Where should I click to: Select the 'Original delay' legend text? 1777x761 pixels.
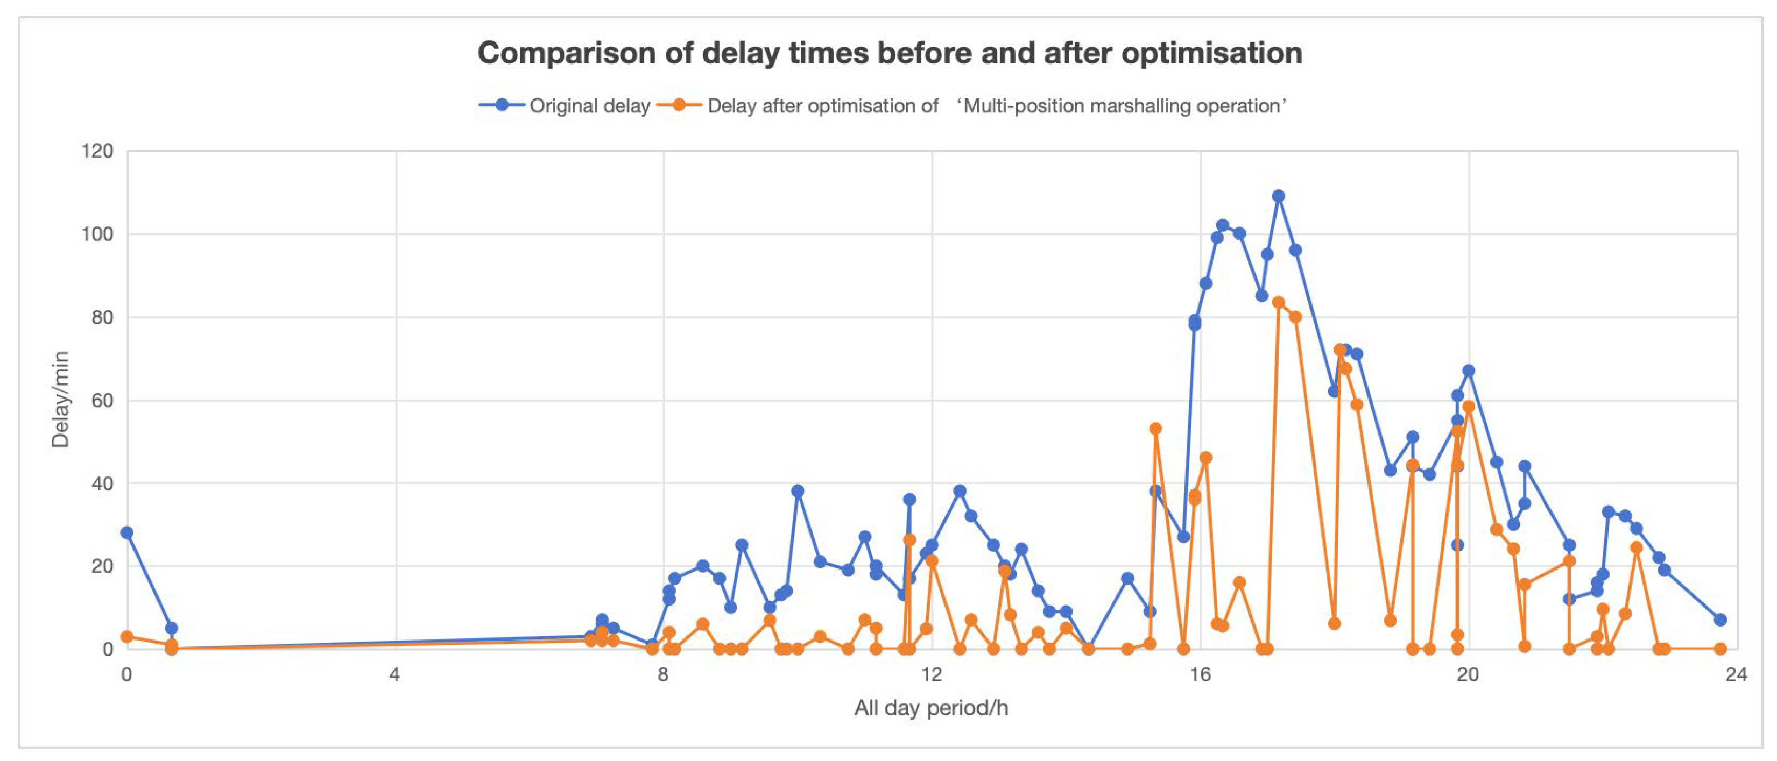590,106
